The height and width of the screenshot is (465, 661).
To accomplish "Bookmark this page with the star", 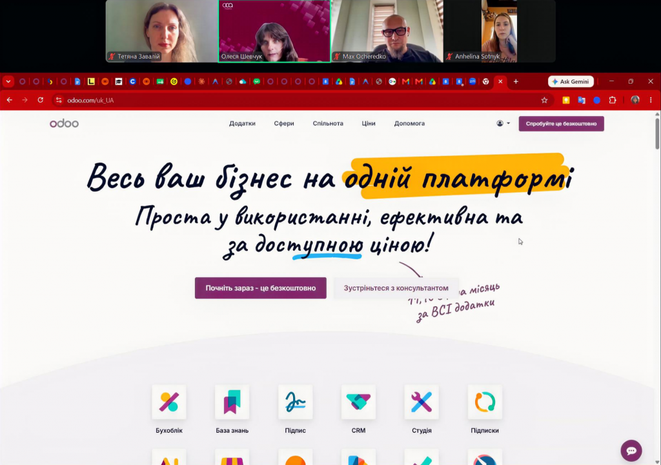I will pos(544,100).
